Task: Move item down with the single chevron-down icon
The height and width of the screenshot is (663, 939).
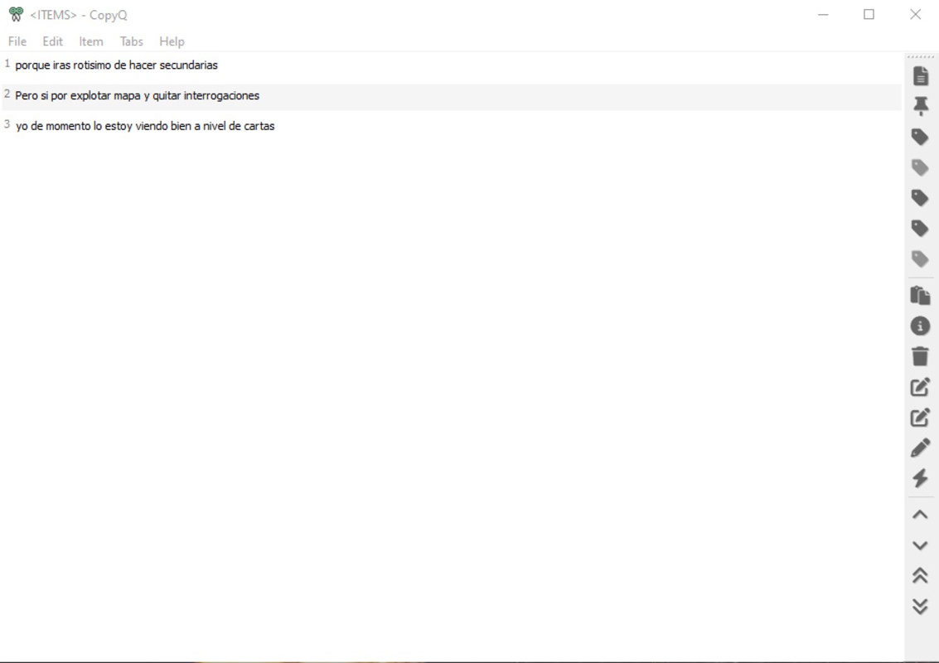Action: (x=921, y=545)
